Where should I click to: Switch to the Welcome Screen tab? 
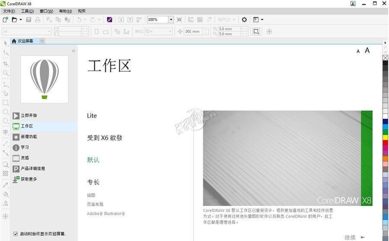tap(25, 41)
